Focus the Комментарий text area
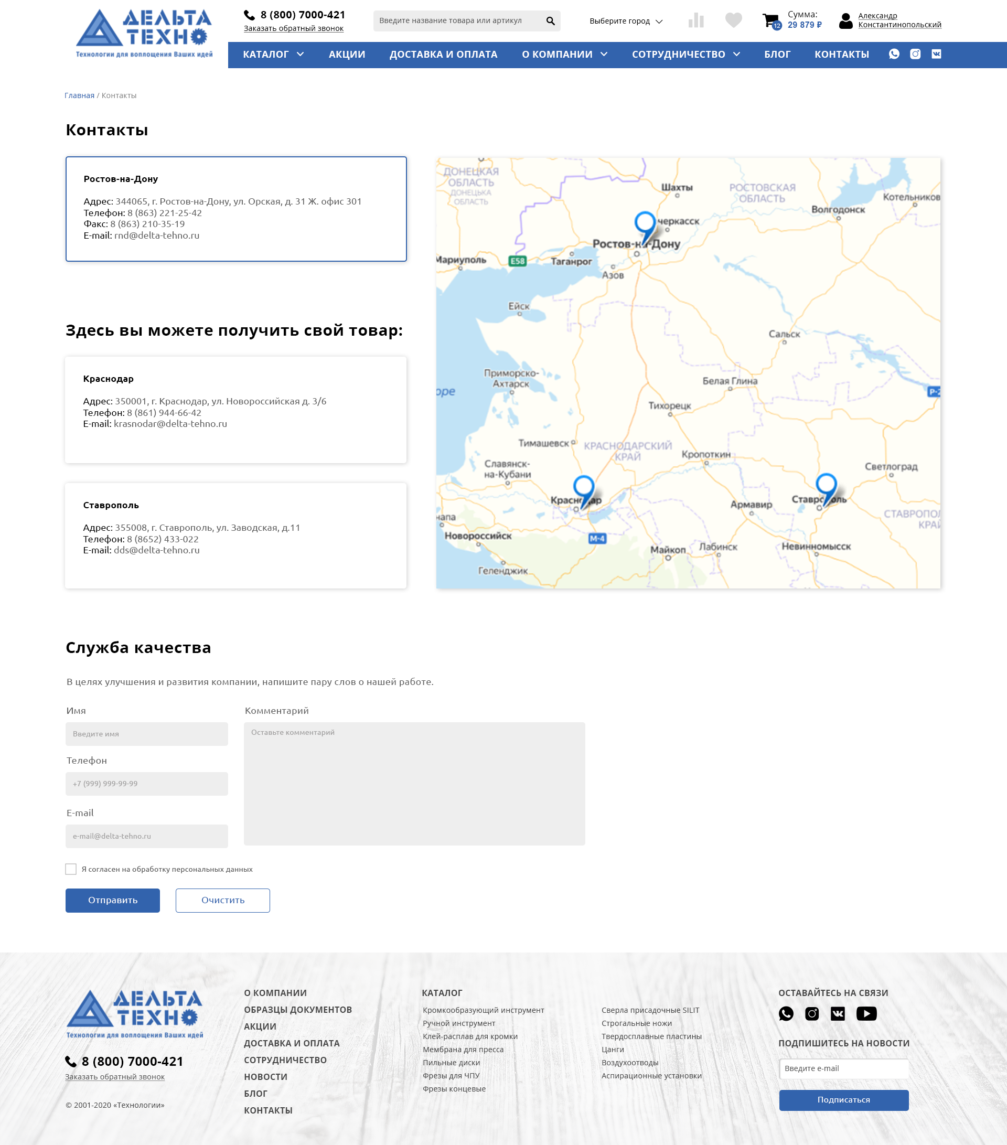Screen dimensions: 1007x1145 [414, 784]
